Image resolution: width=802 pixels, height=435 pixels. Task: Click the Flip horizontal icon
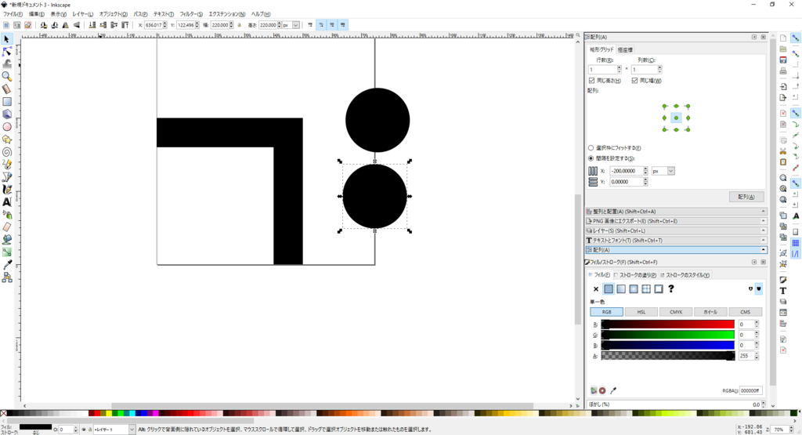point(66,24)
